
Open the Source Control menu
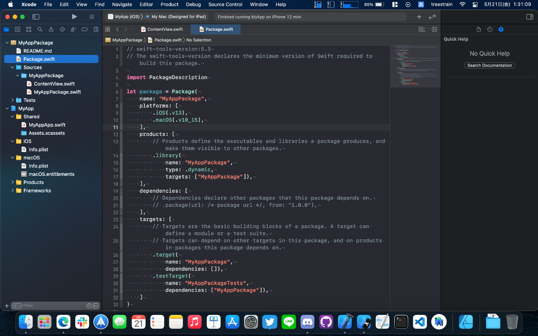225,5
